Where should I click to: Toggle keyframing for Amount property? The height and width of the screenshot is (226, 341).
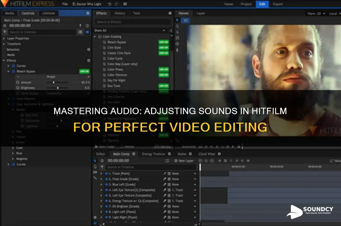point(18,82)
